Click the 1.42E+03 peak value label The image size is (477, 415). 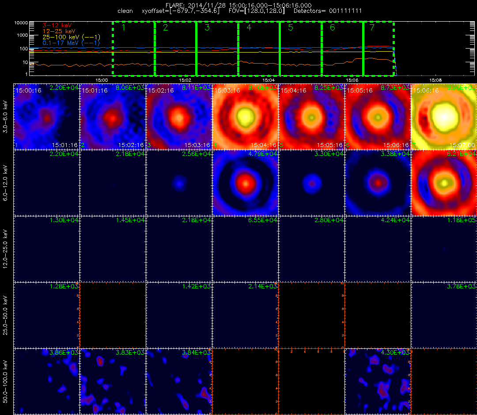[196, 286]
